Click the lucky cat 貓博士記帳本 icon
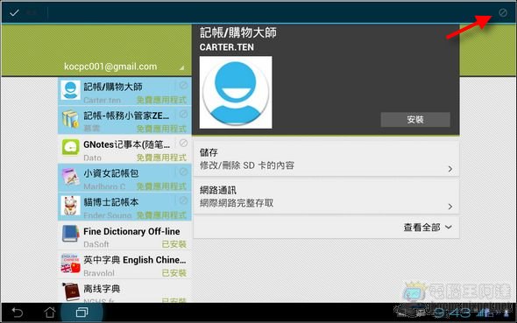517x323 pixels. click(x=70, y=205)
